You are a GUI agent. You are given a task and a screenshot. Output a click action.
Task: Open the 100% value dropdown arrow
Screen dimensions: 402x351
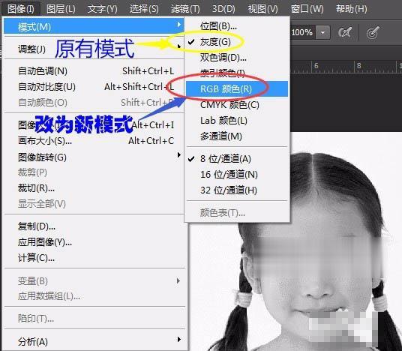(x=322, y=32)
